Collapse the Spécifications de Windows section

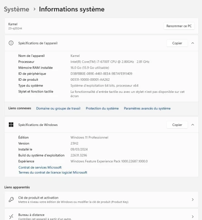coord(193,125)
